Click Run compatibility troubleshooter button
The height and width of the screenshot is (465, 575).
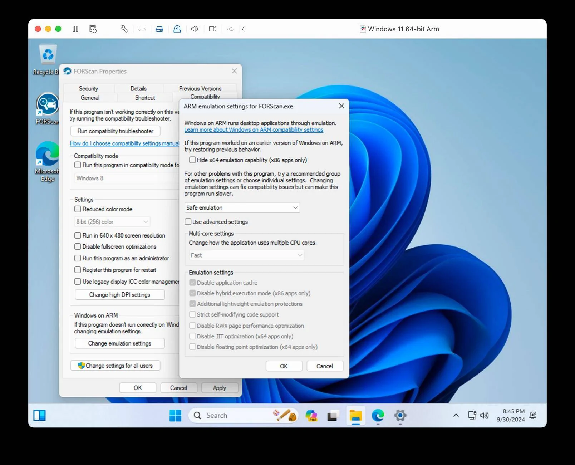pyautogui.click(x=115, y=131)
